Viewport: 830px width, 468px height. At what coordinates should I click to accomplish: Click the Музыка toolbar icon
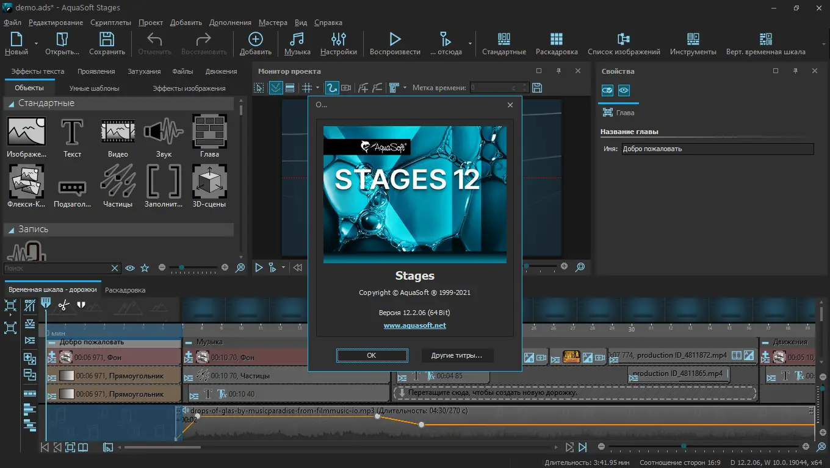[297, 40]
